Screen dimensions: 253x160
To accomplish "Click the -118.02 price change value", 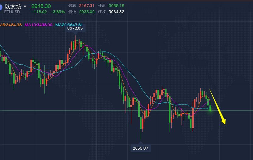I will click(39, 12).
